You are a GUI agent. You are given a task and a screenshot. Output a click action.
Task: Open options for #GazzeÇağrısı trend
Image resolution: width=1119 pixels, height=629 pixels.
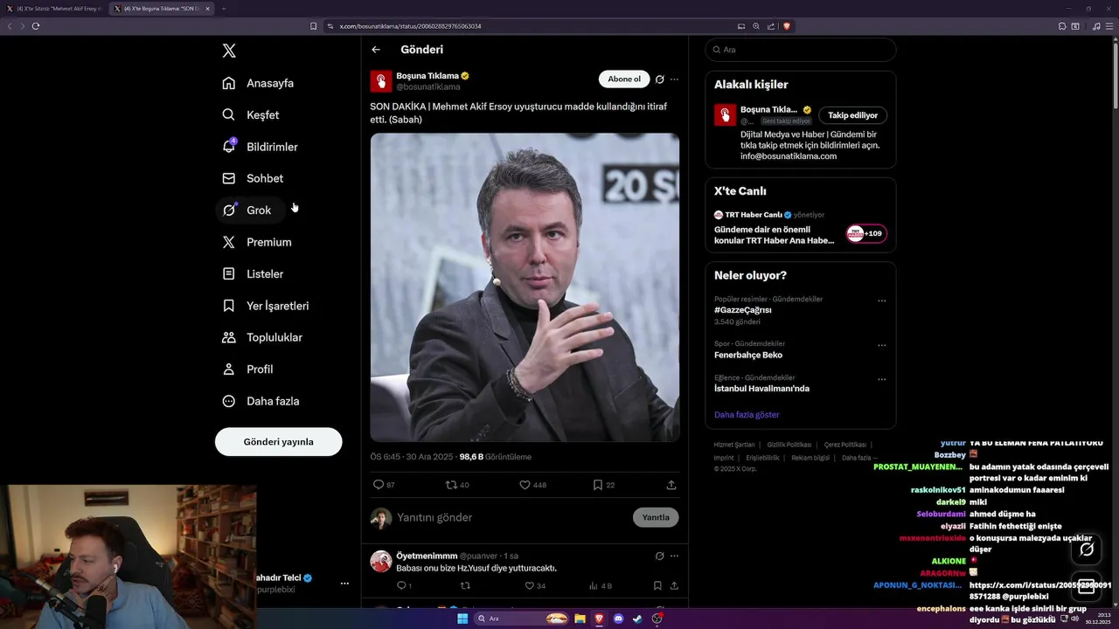881,301
